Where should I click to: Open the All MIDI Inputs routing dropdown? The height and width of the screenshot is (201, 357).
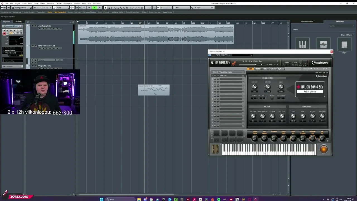13,51
